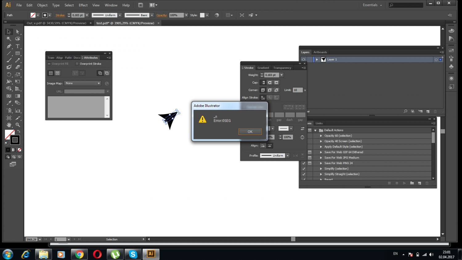The height and width of the screenshot is (260, 462).
Task: Open the Object menu
Action: (x=42, y=5)
